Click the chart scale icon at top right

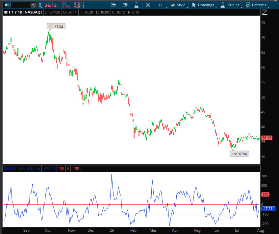tap(265, 12)
